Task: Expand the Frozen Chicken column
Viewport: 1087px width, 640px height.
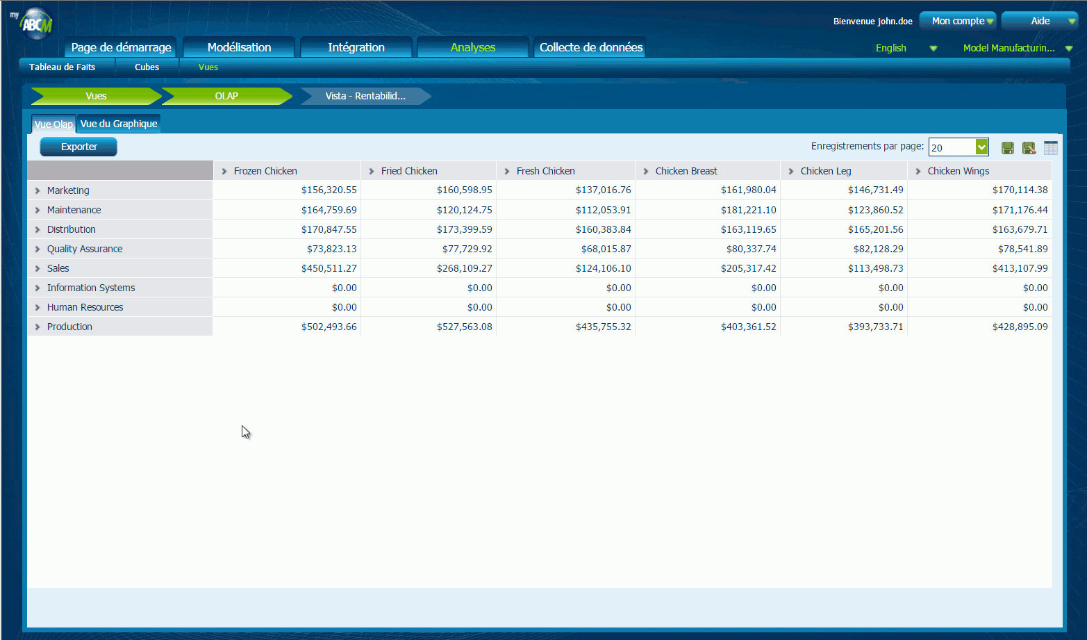Action: point(224,171)
